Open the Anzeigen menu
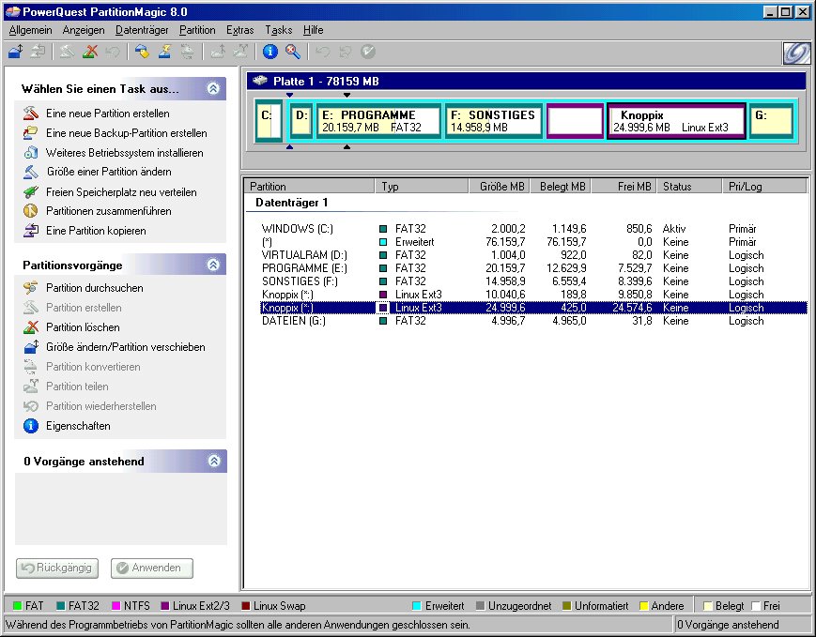 (84, 30)
